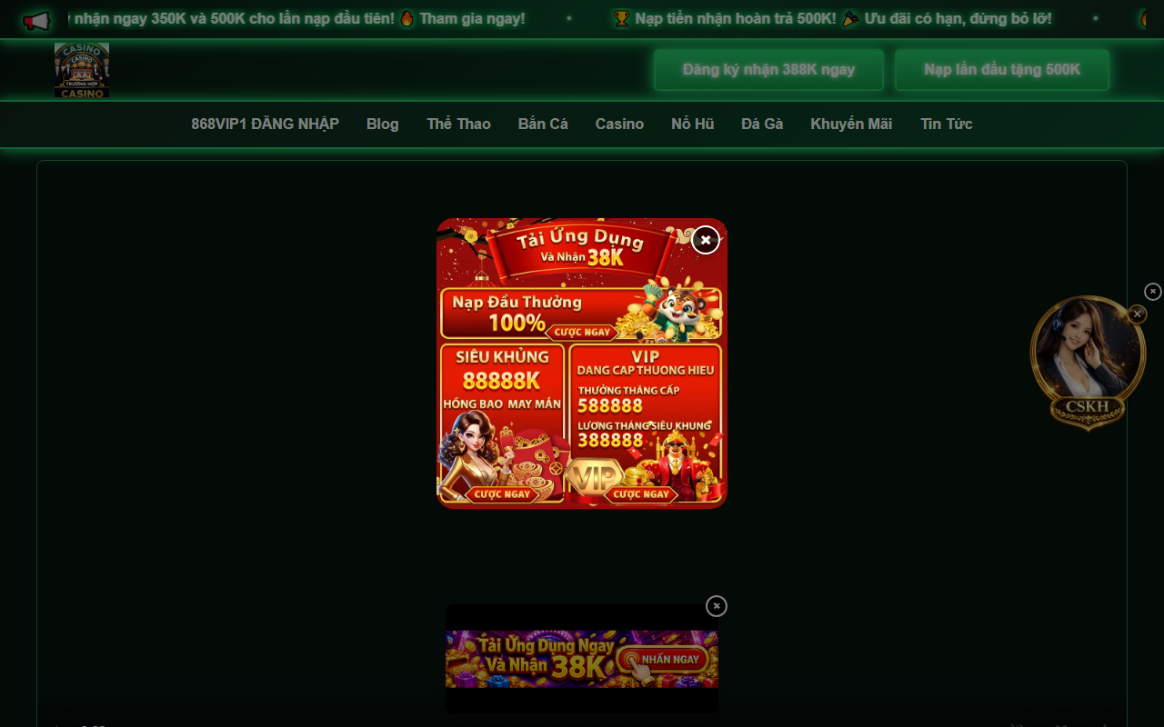Click the gold VIP badge in popup
The height and width of the screenshot is (727, 1164).
pos(595,478)
